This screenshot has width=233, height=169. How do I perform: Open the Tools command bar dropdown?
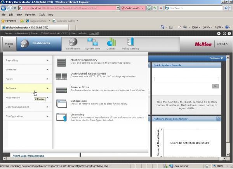pos(219,27)
